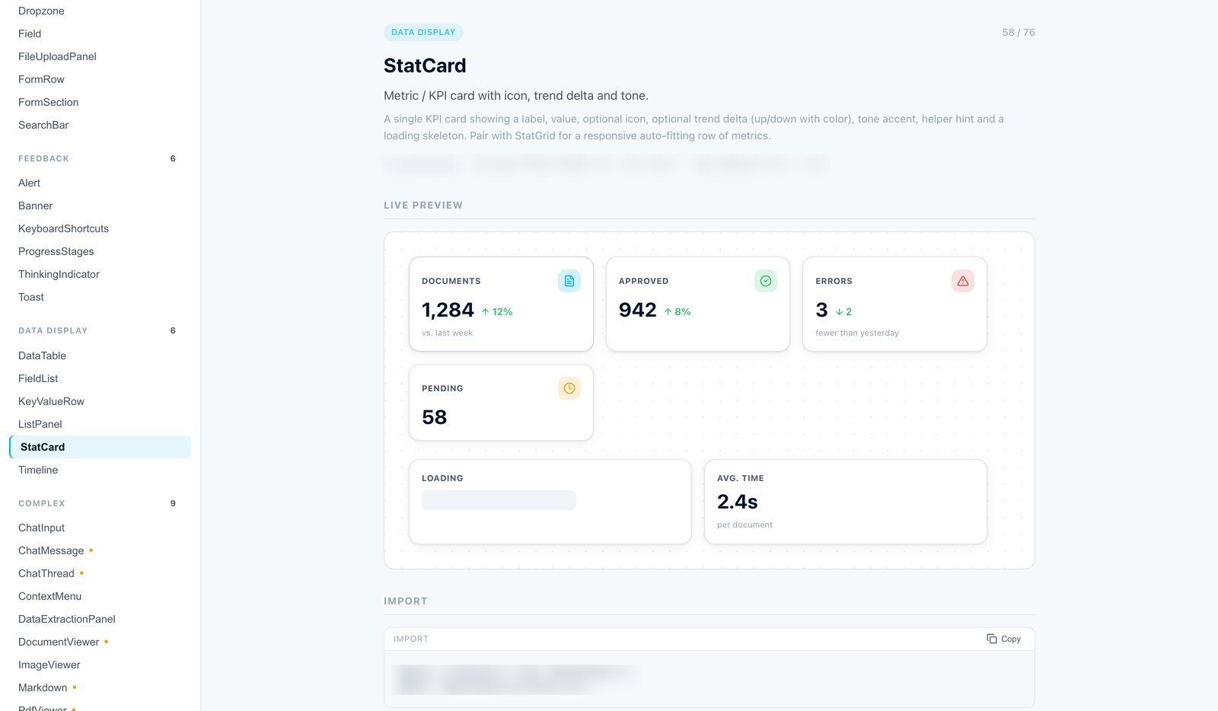The height and width of the screenshot is (711, 1218).
Task: Click the 8% upward trend delta
Action: pyautogui.click(x=678, y=311)
